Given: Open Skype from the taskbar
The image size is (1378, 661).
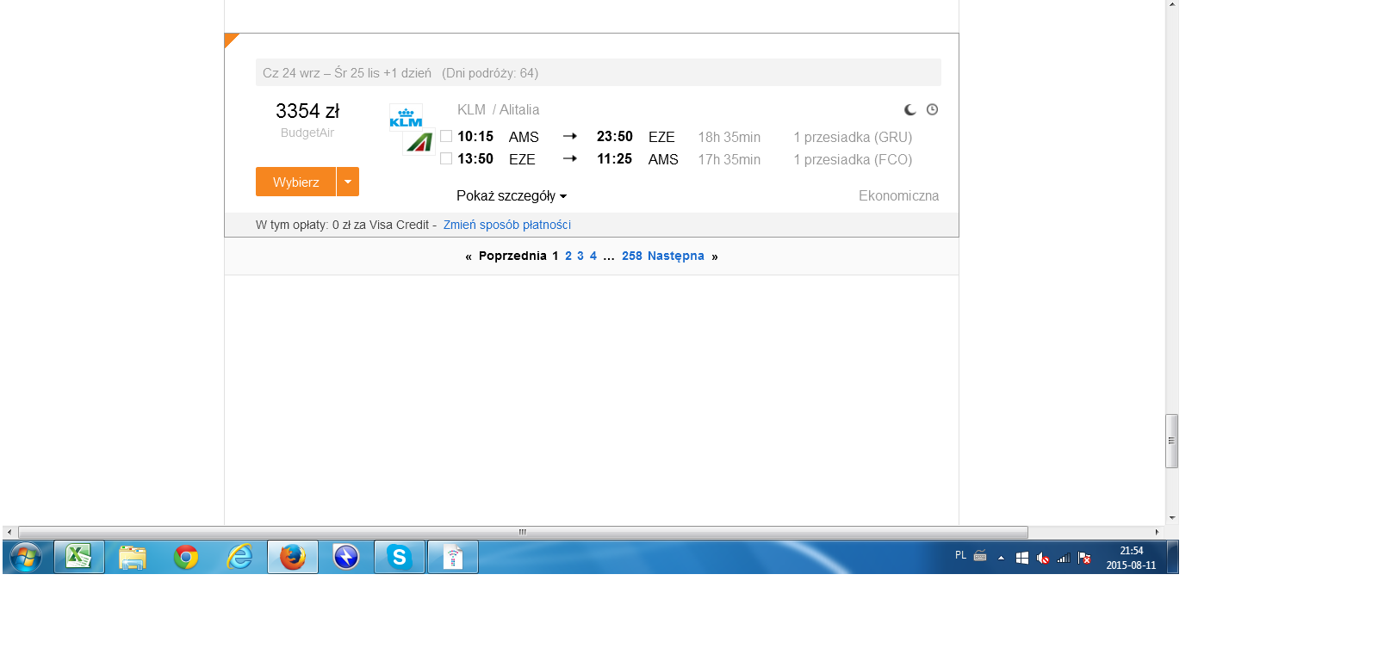Looking at the screenshot, I should point(400,557).
